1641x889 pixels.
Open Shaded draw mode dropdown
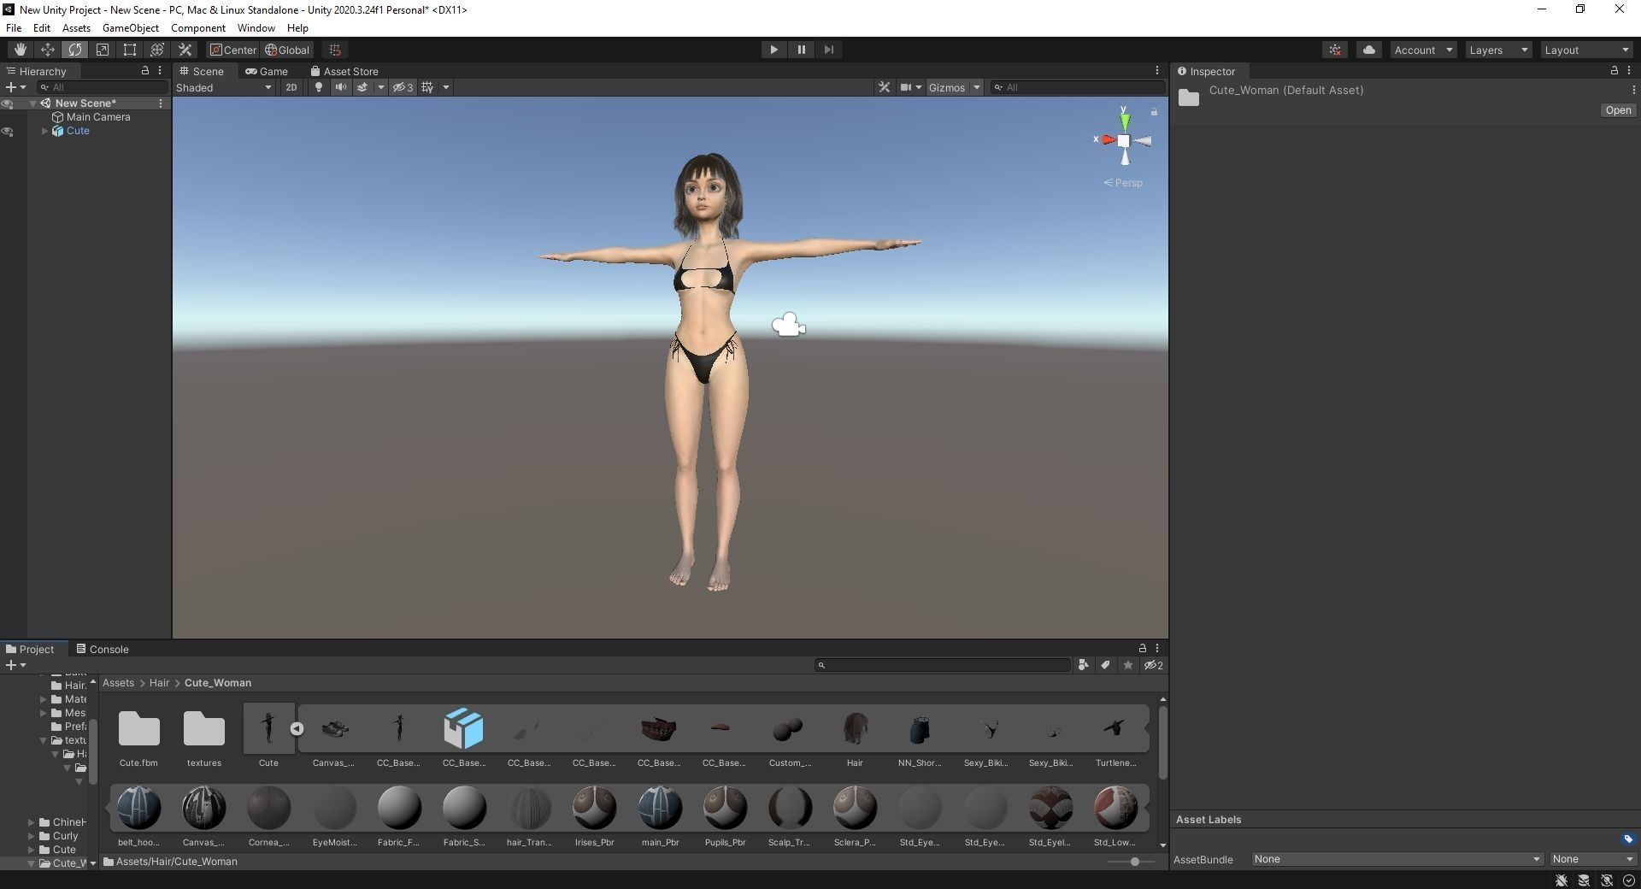point(224,87)
